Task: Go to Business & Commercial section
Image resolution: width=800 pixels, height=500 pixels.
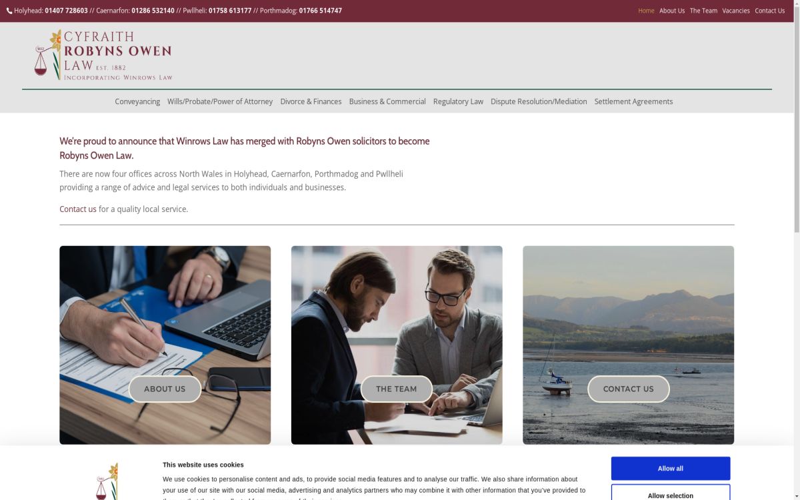Action: [387, 101]
